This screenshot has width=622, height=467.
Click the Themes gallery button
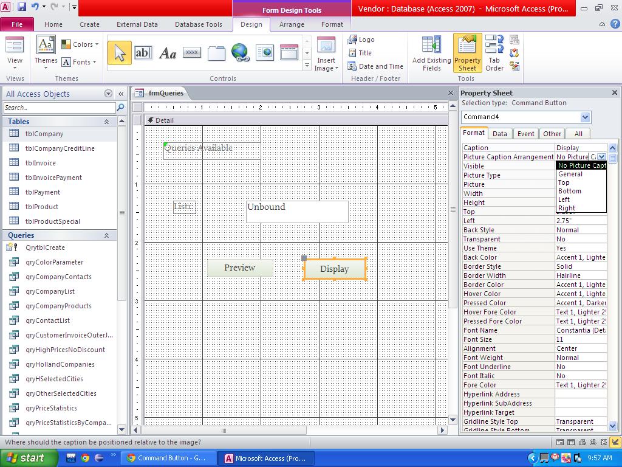click(x=46, y=53)
